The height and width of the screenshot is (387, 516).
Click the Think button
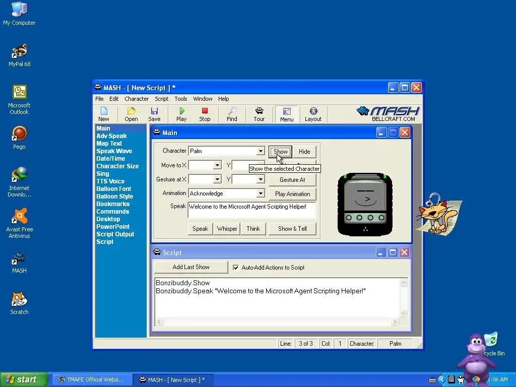click(x=253, y=229)
